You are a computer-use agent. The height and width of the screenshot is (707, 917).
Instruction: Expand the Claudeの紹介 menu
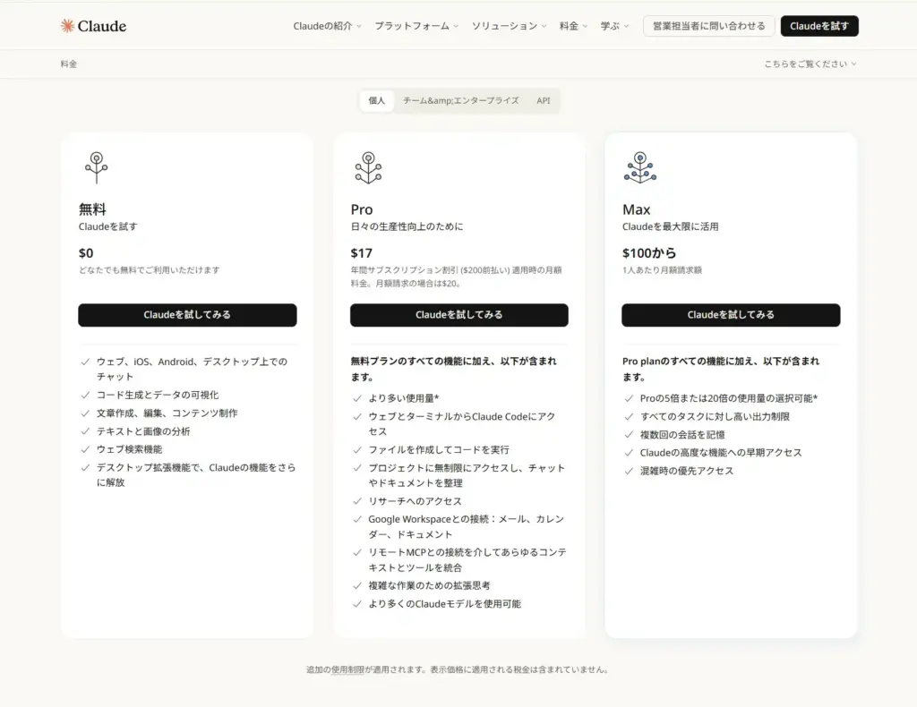coord(327,26)
